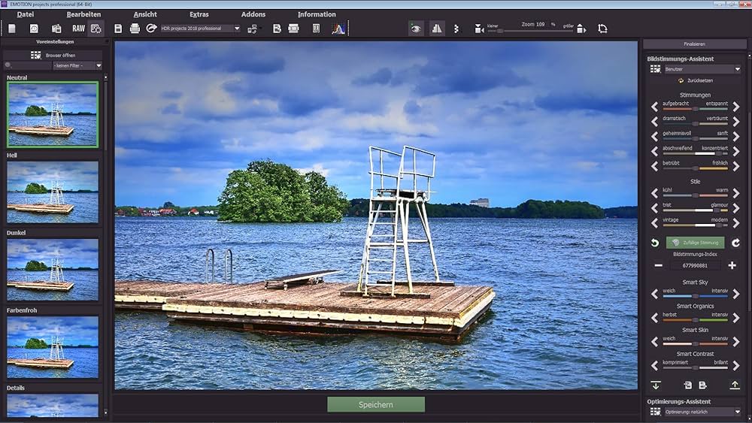Click the new project page icon
The image size is (752, 423).
(x=12, y=29)
